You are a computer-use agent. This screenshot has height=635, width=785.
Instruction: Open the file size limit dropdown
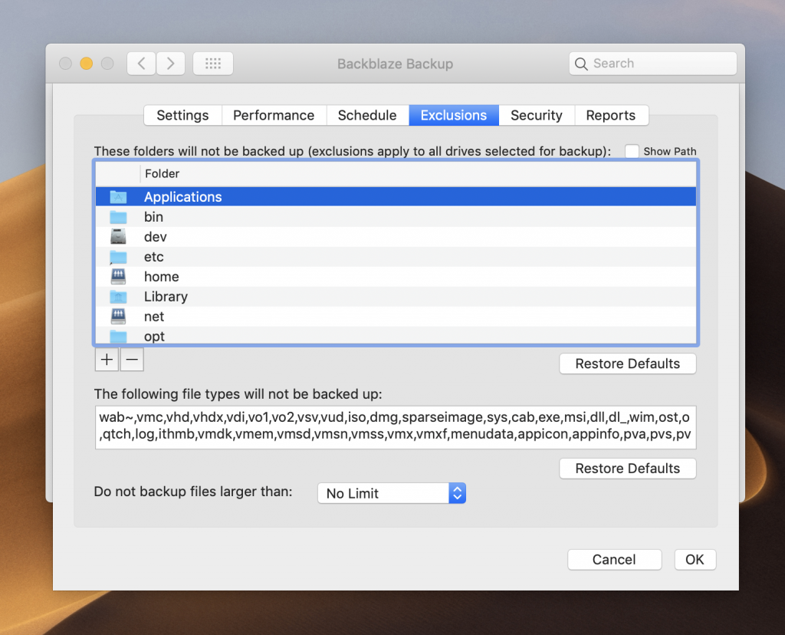click(x=392, y=493)
